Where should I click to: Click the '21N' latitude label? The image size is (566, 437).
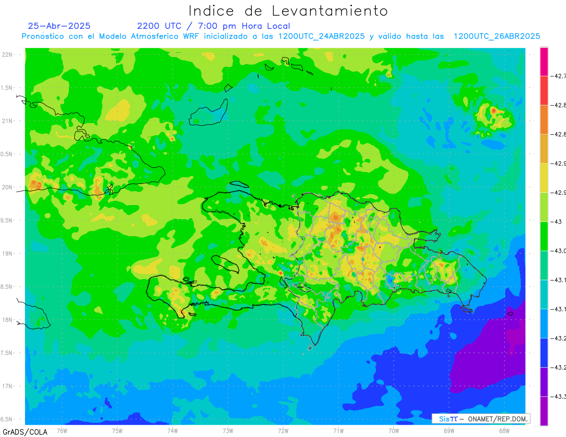pyautogui.click(x=8, y=121)
